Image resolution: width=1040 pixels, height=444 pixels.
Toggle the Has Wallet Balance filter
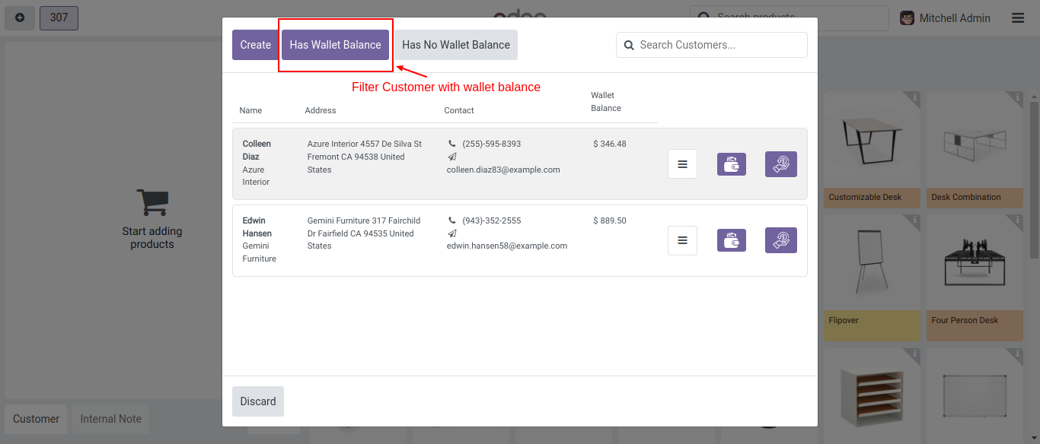tap(335, 45)
